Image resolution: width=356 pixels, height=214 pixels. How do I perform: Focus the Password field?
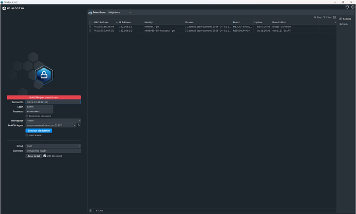(39, 111)
